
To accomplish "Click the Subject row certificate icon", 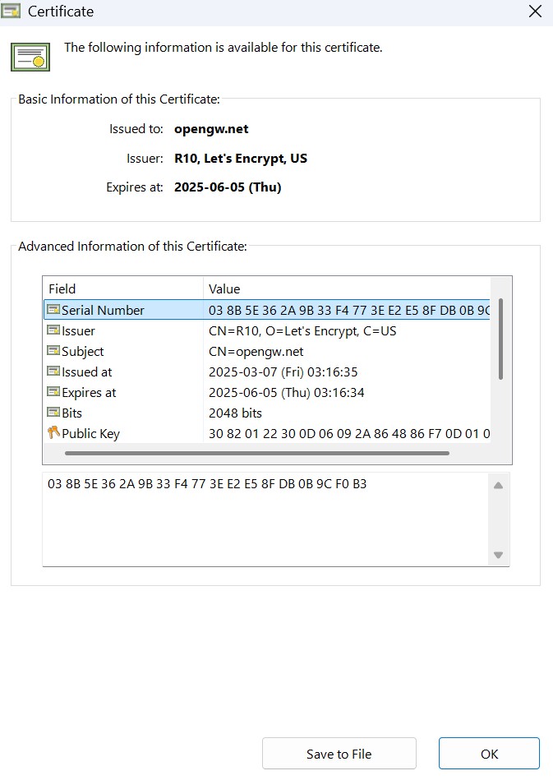I will click(53, 351).
